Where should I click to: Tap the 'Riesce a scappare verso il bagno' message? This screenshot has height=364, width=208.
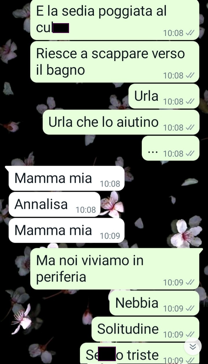[x=115, y=62]
